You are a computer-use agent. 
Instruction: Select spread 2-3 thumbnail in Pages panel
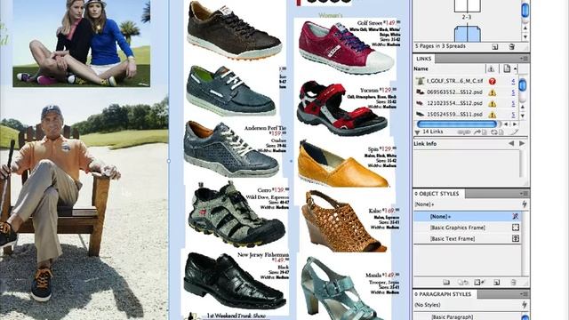(x=467, y=6)
